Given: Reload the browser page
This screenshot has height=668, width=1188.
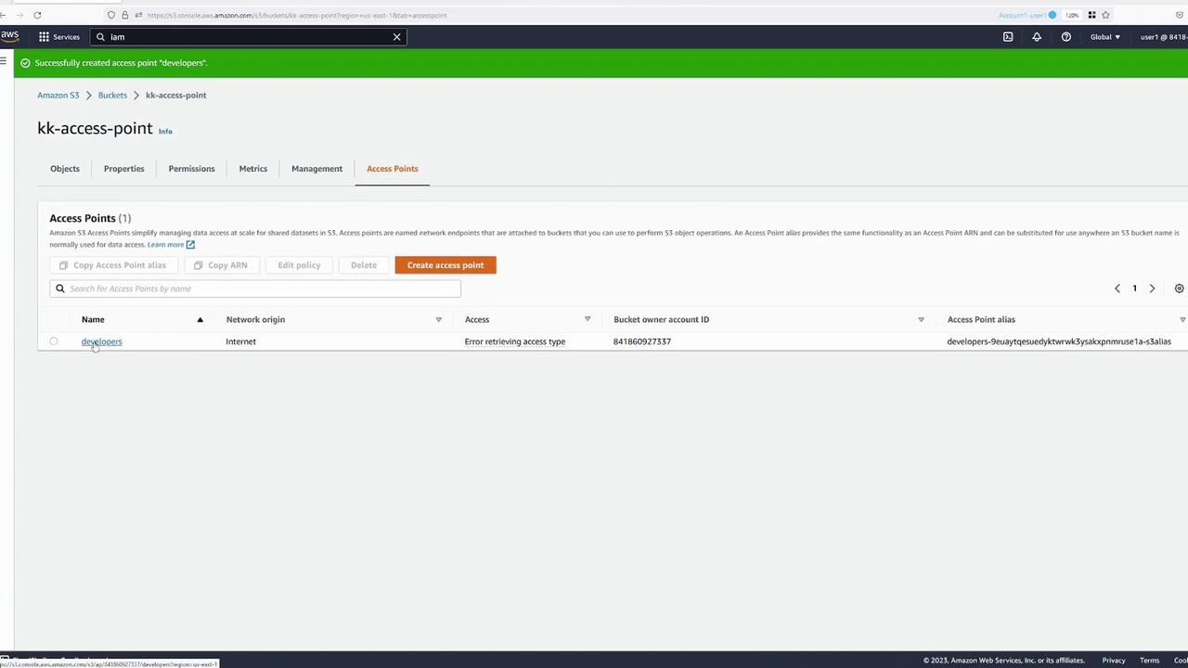Looking at the screenshot, I should [x=37, y=15].
